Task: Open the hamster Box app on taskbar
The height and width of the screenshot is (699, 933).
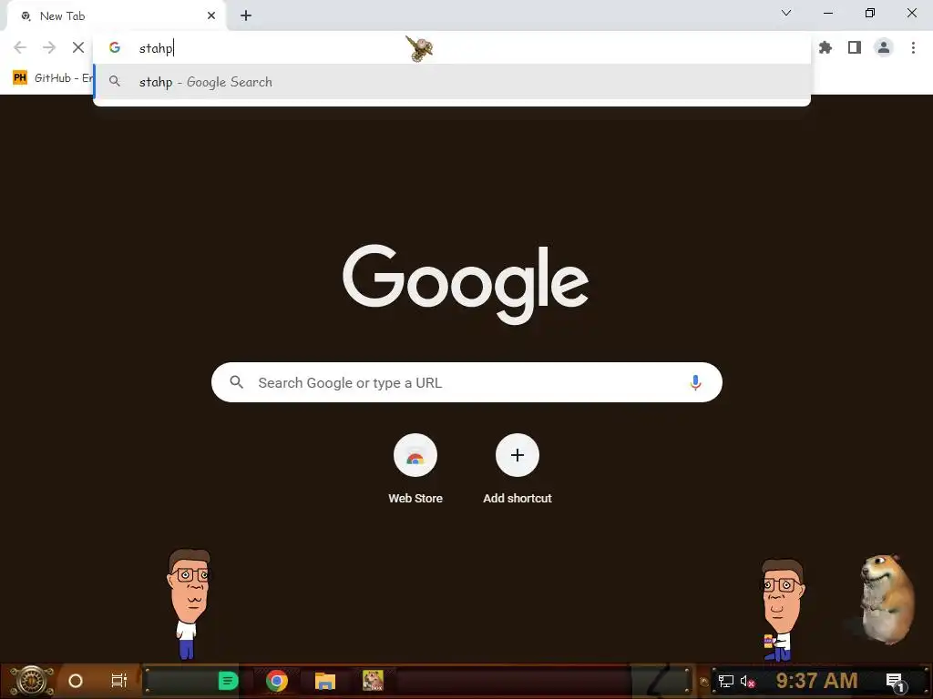Action: 373,681
